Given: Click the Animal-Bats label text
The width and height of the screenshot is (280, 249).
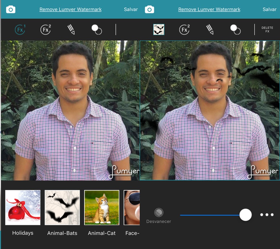Looking at the screenshot, I should pyautogui.click(x=62, y=233).
